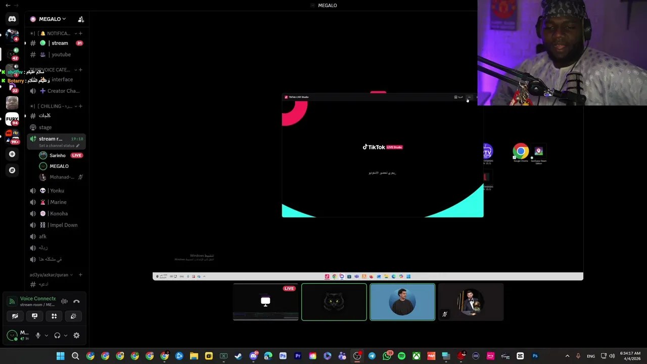Toggle noise suppression waveform icon
The image size is (647, 364).
point(64,301)
